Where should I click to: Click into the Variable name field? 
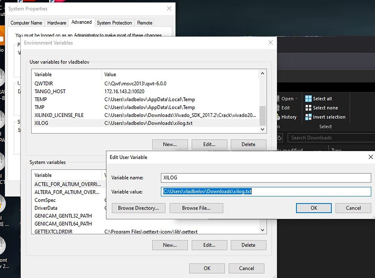pos(266,178)
